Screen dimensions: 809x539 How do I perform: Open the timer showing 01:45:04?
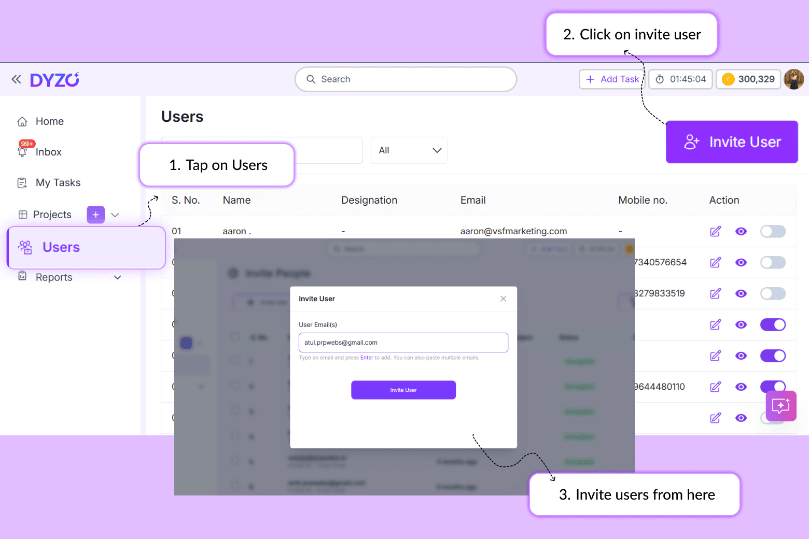pyautogui.click(x=680, y=79)
